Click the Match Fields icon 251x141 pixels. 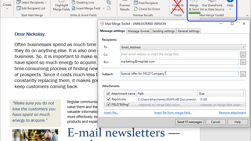(x=109, y=2)
